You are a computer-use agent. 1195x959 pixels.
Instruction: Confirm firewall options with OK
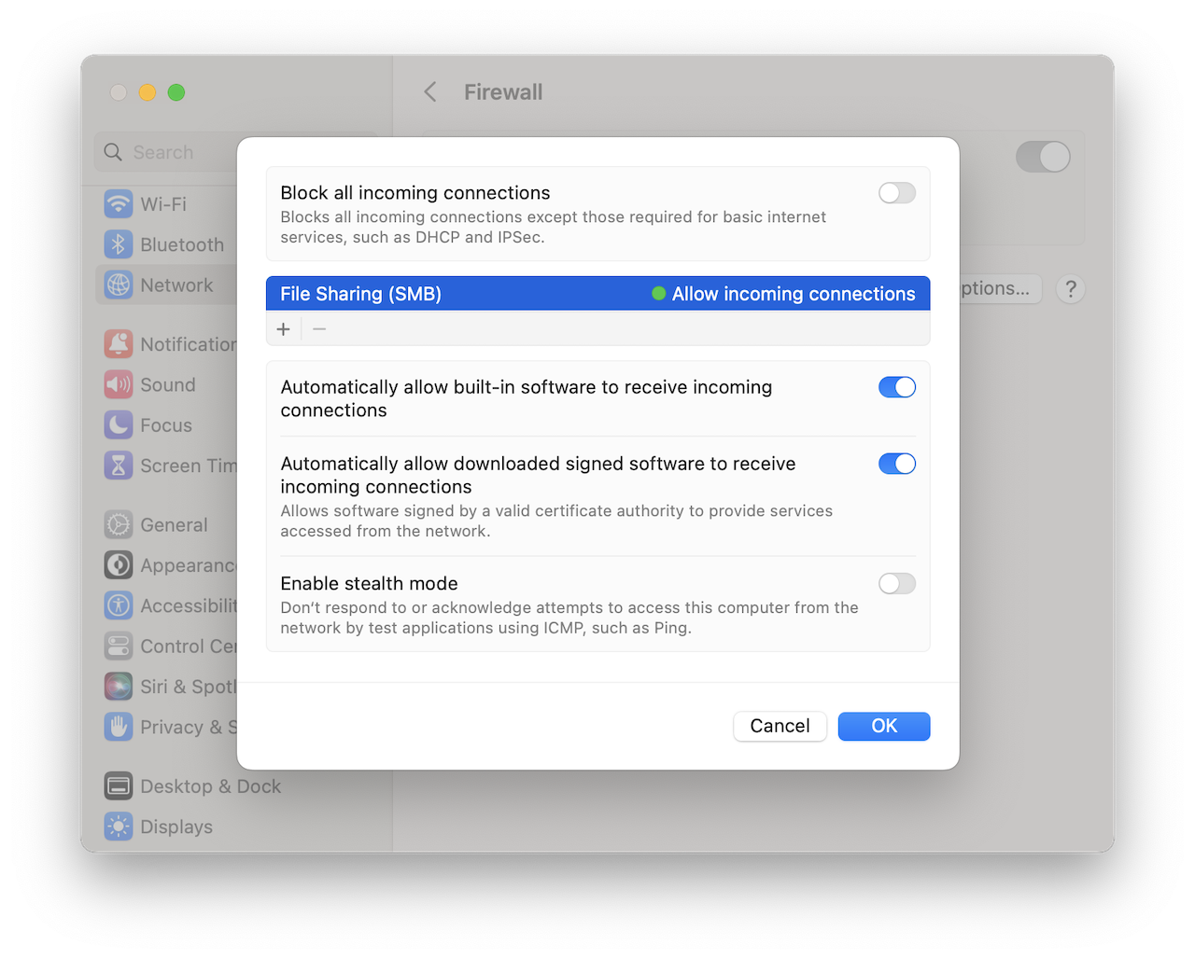click(883, 726)
